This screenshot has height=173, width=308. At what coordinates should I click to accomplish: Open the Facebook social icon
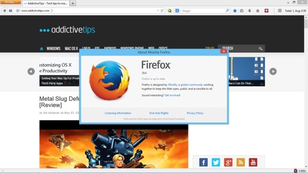(203, 162)
